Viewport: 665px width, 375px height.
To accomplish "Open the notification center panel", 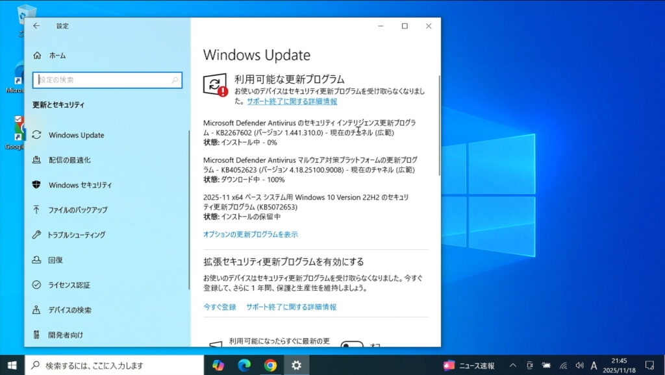I will point(649,365).
